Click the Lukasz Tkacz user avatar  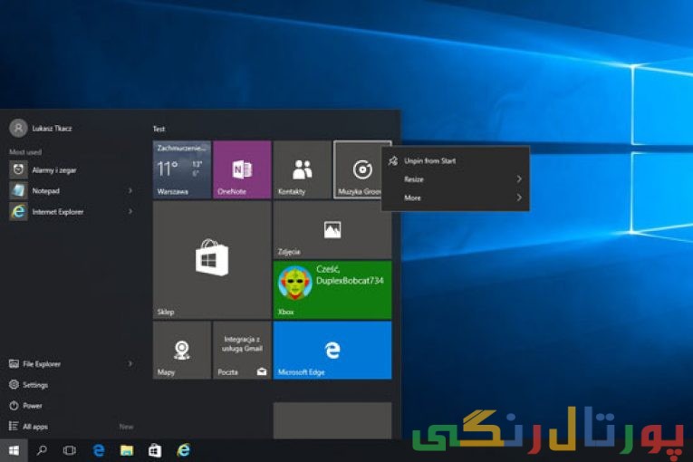tap(18, 129)
